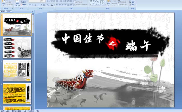Screen dimensions: 182x112
Task: Open Clipboard group dialog launcher
Action: [x=13, y=9]
